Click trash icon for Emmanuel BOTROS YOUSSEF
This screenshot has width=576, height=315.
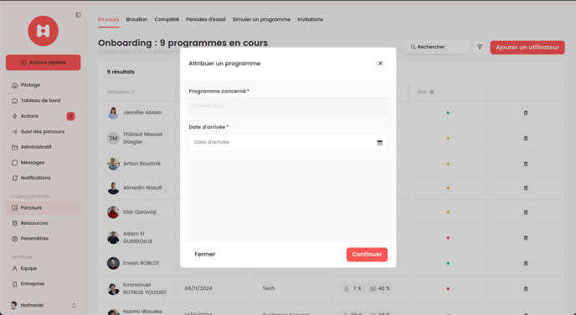coord(526,288)
